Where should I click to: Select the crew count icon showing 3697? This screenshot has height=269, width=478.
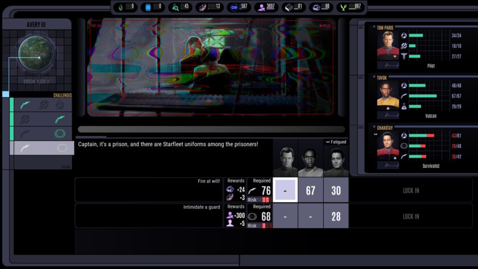click(261, 7)
